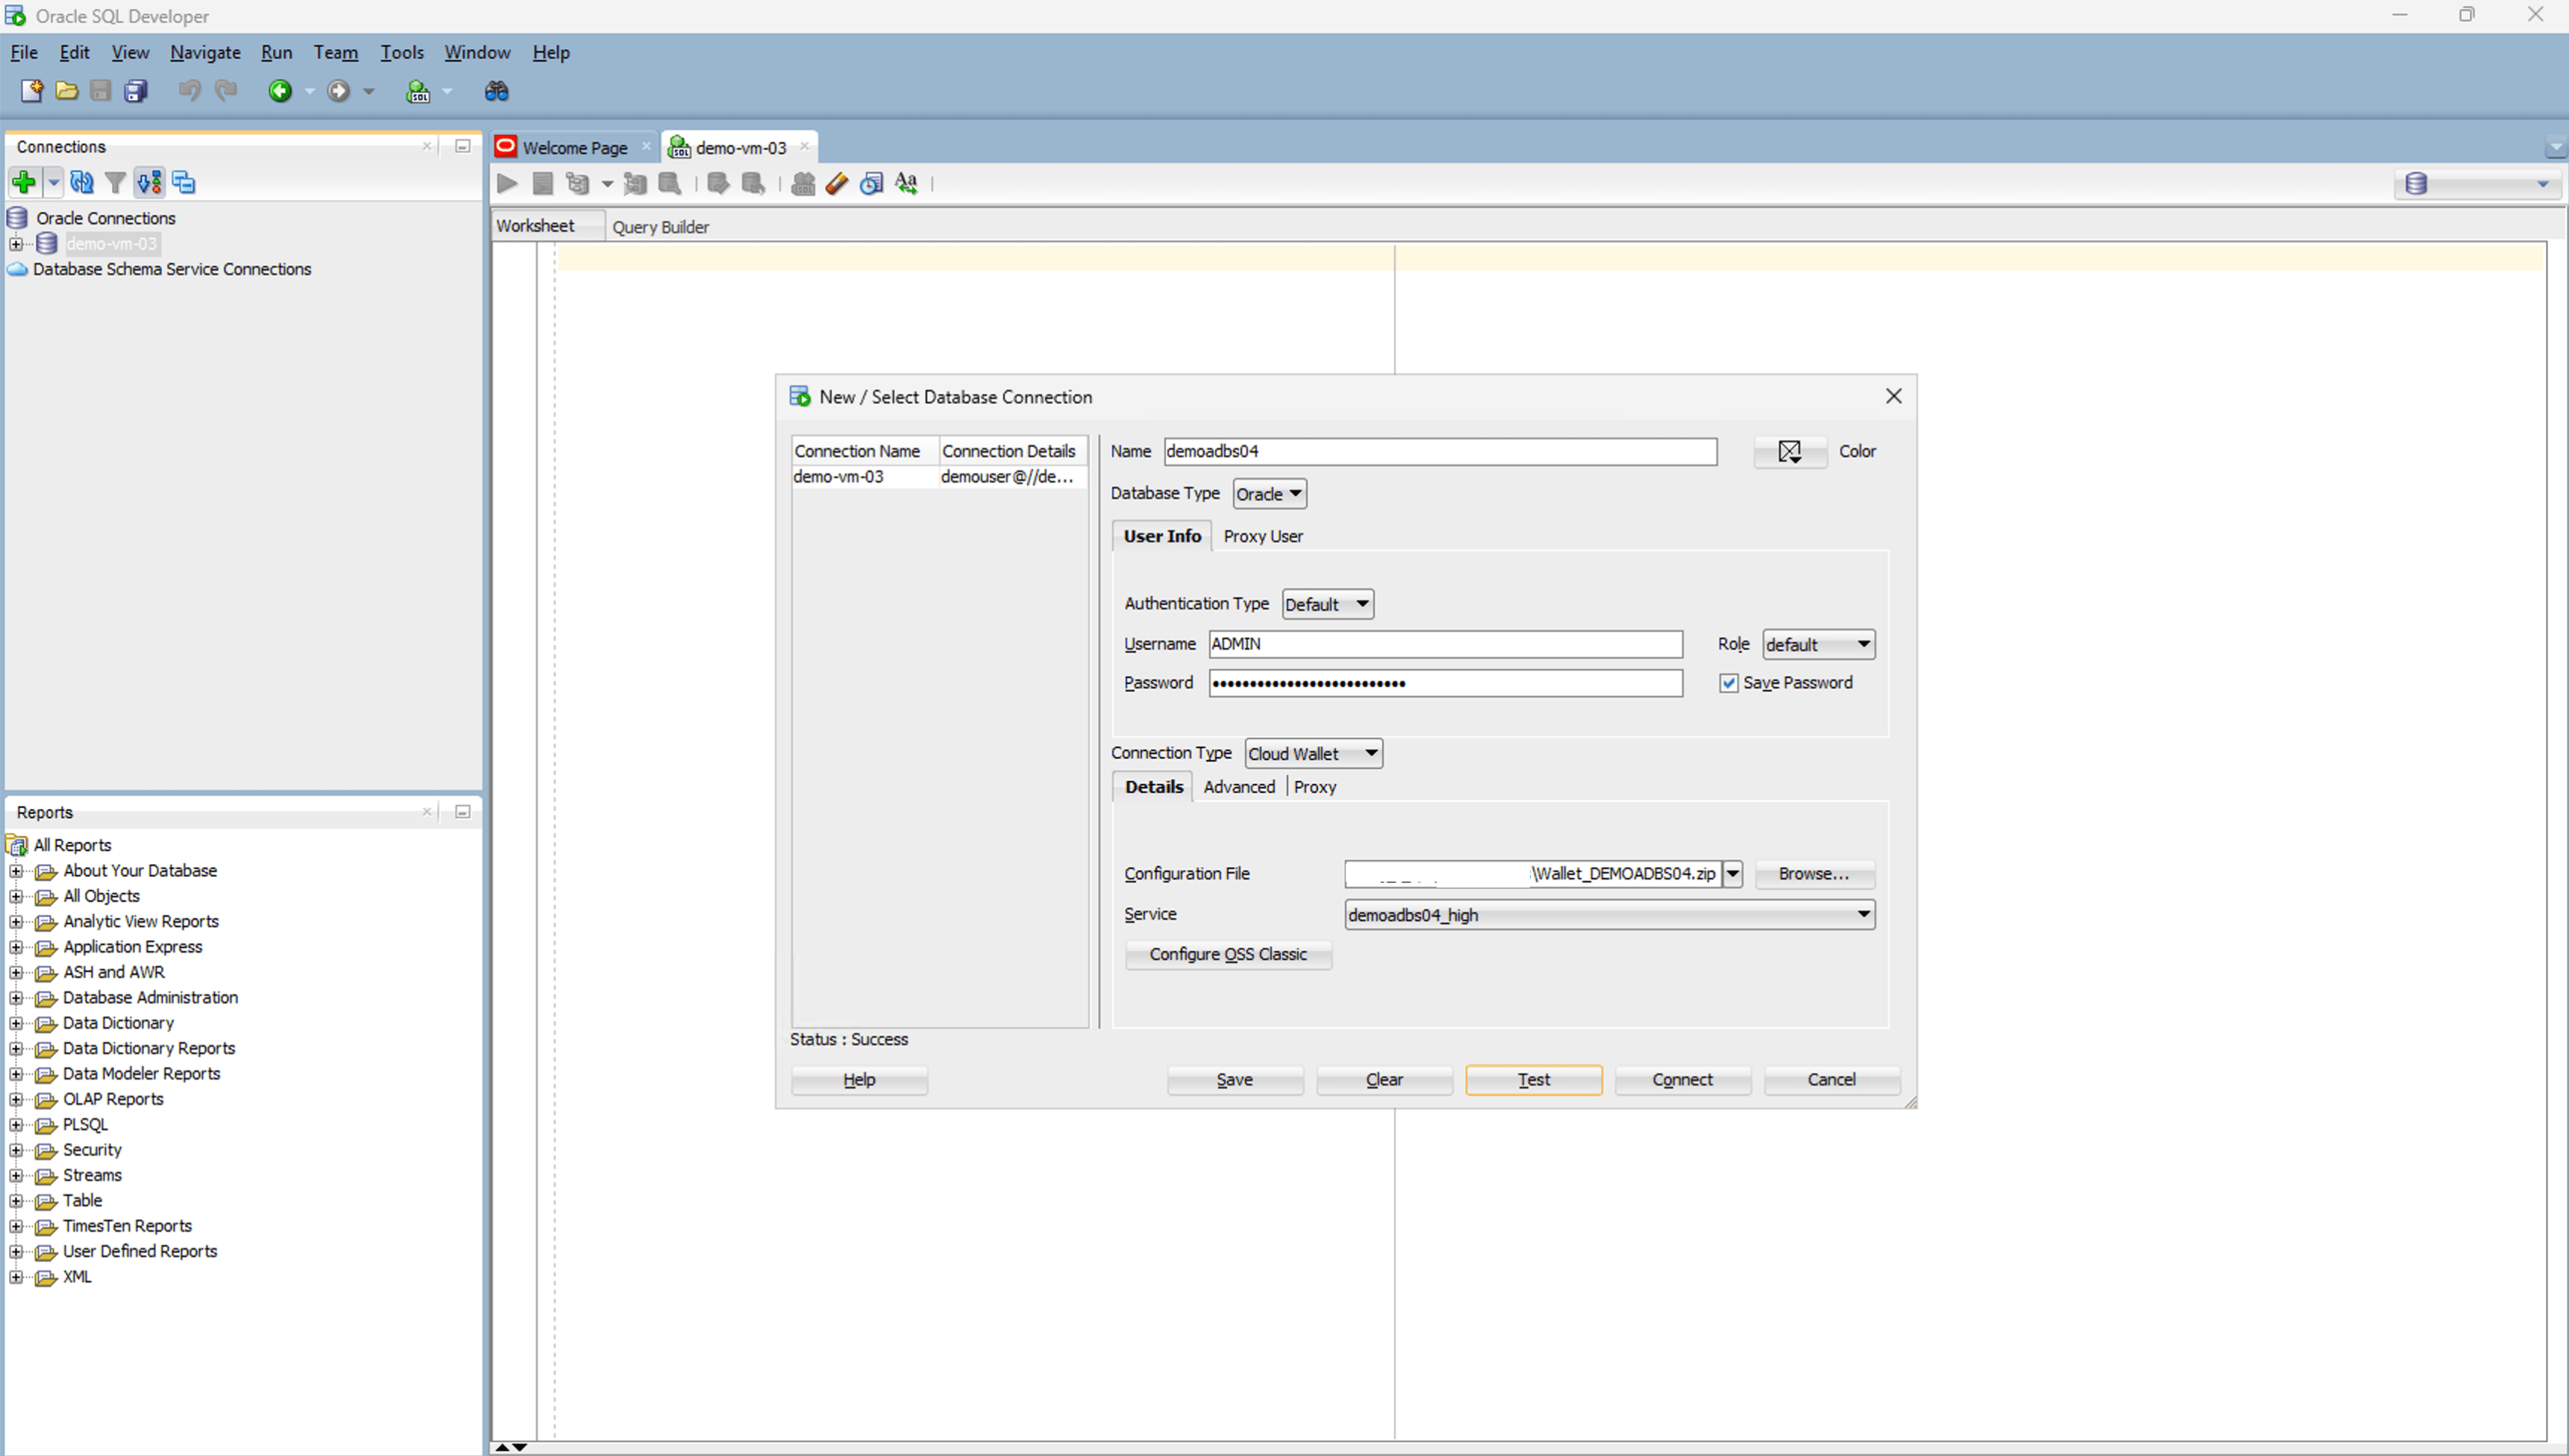Expand the Database Administration reports folder

(16, 997)
